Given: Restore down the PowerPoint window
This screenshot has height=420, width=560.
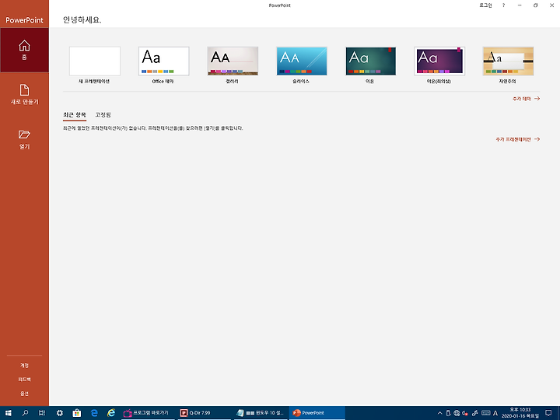Looking at the screenshot, I should coord(535,5).
